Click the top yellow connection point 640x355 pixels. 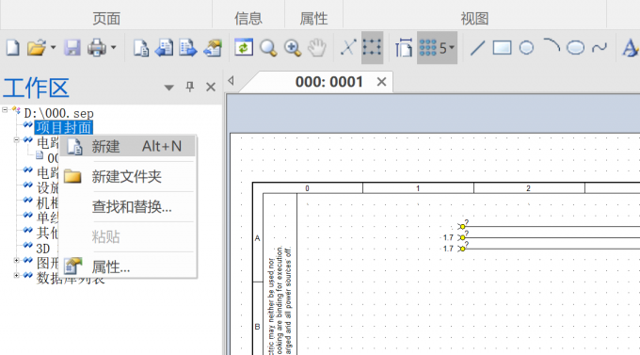click(462, 226)
